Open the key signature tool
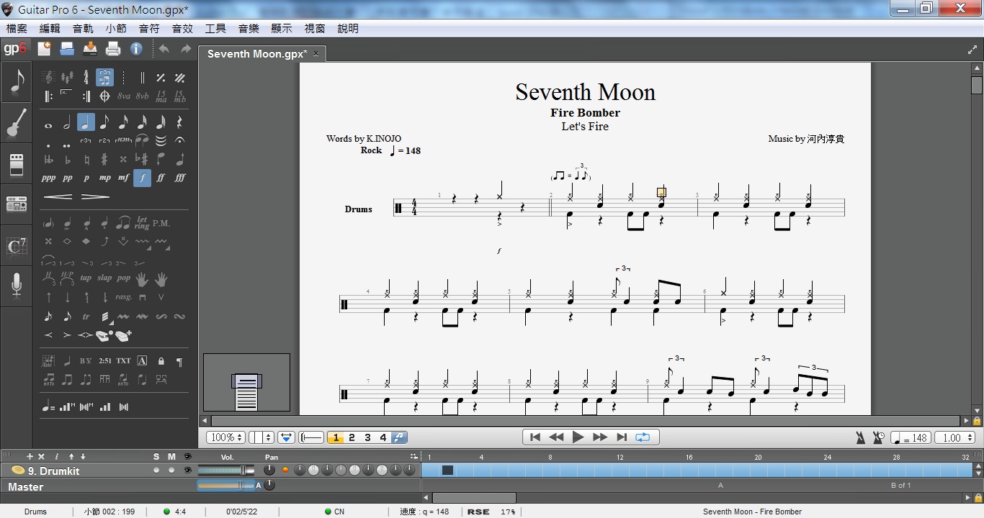This screenshot has height=518, width=984. point(67,77)
